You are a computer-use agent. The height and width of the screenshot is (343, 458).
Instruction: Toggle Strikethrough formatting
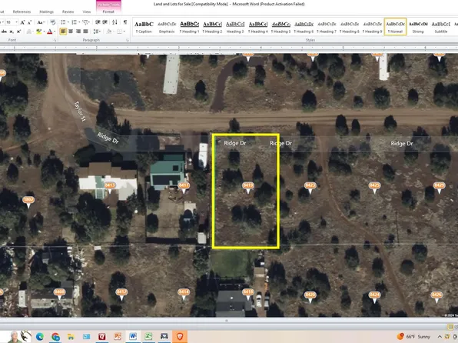[x=4, y=32]
